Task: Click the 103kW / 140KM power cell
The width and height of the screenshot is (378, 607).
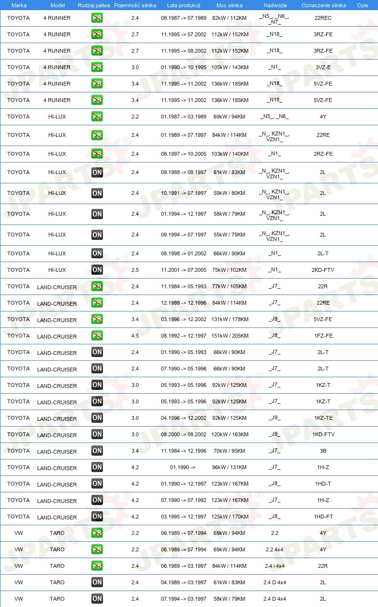Action: 230,154
